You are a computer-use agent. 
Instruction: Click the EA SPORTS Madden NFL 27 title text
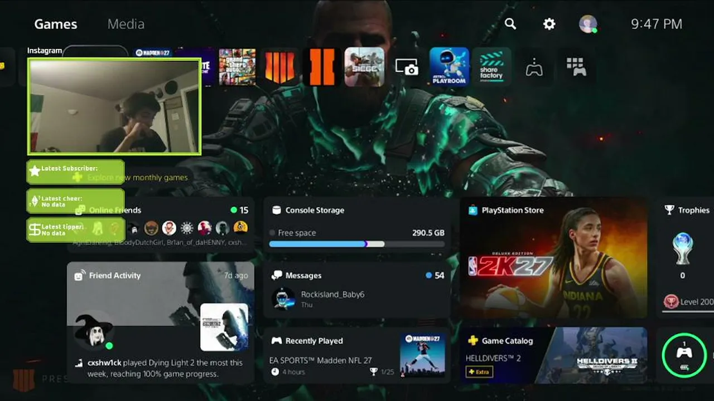(320, 360)
